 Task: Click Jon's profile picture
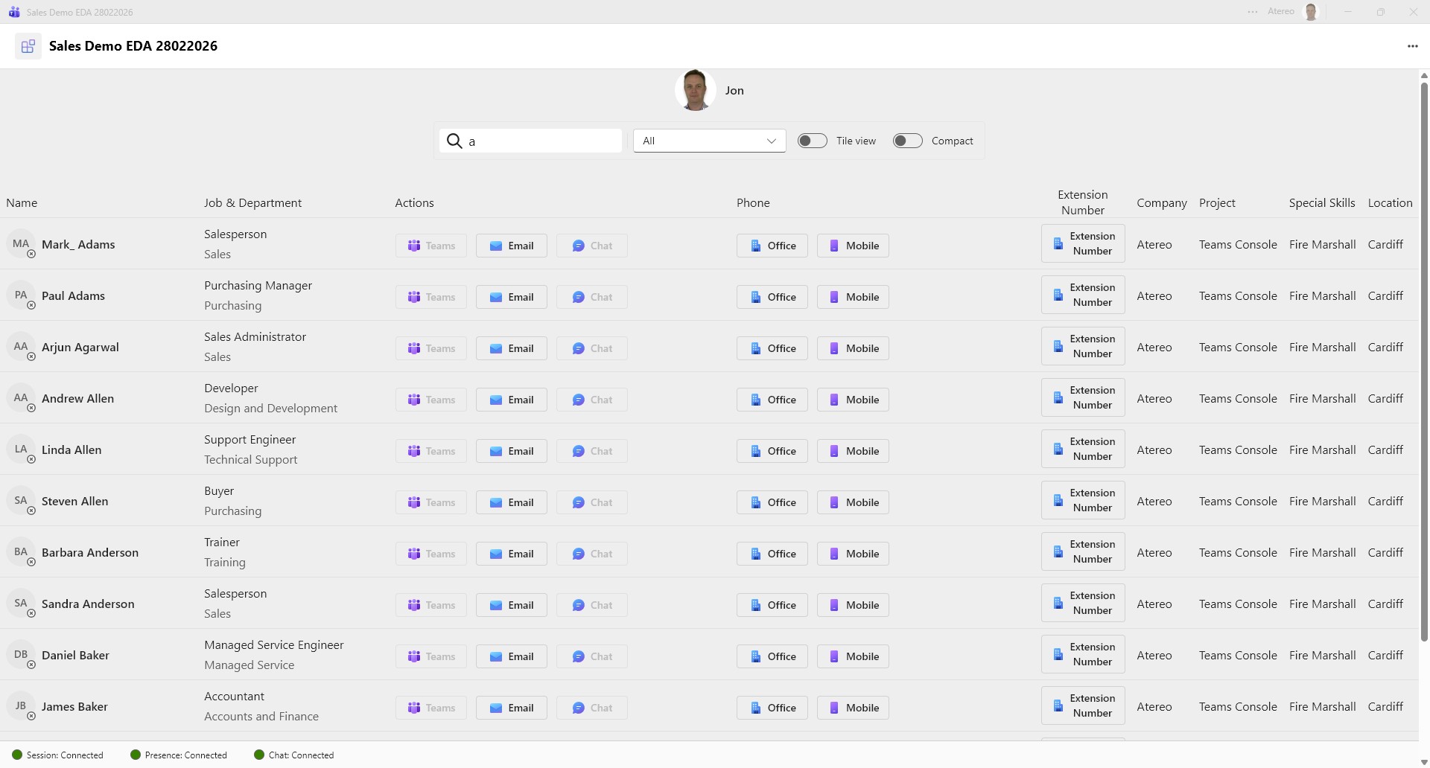coord(695,90)
